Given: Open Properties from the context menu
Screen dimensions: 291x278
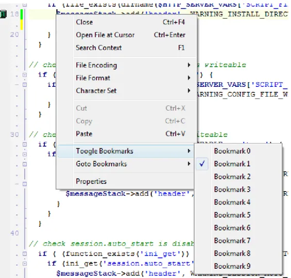Looking at the screenshot, I should (x=126, y=181).
